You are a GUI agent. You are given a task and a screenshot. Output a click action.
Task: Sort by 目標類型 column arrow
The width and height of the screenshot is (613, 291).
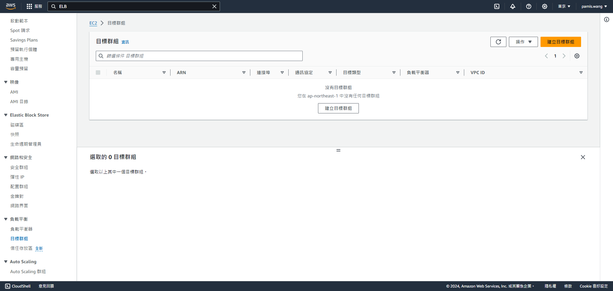[x=394, y=73]
